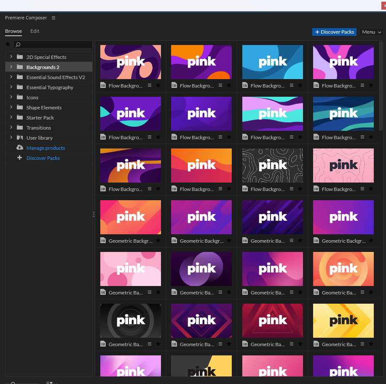Select the black topographic lines thumbnail
This screenshot has height=384, width=386.
pyautogui.click(x=273, y=165)
